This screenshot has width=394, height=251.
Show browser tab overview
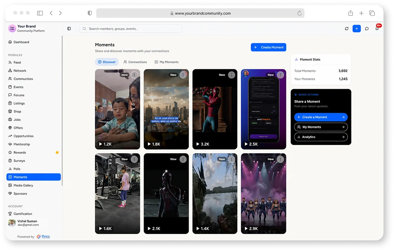pos(372,13)
